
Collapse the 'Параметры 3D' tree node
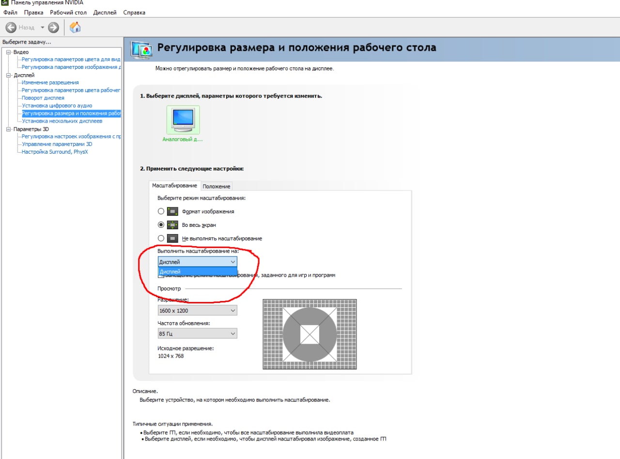point(8,129)
